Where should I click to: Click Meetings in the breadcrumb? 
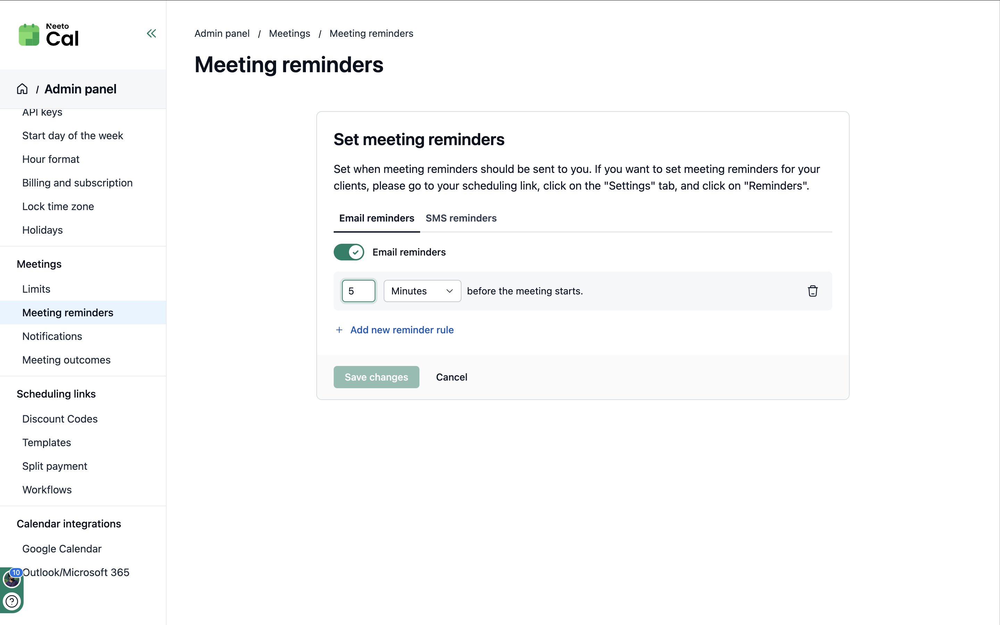pyautogui.click(x=289, y=33)
